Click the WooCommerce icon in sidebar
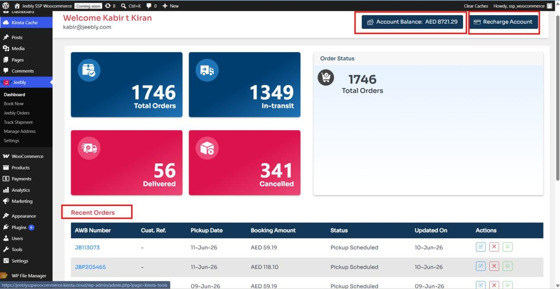Screen dimensions: 560x289 [x=6, y=156]
